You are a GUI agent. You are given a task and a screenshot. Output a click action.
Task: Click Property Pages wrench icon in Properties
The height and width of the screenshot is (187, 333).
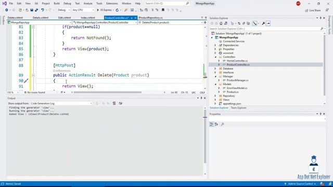click(223, 124)
